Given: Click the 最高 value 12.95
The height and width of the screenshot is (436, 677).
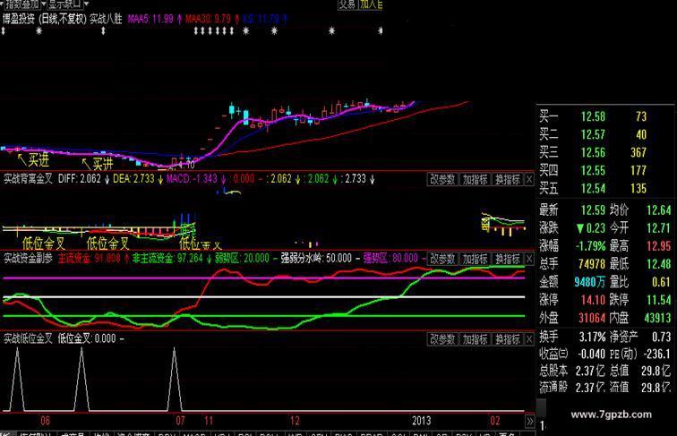Looking at the screenshot, I should tap(658, 246).
